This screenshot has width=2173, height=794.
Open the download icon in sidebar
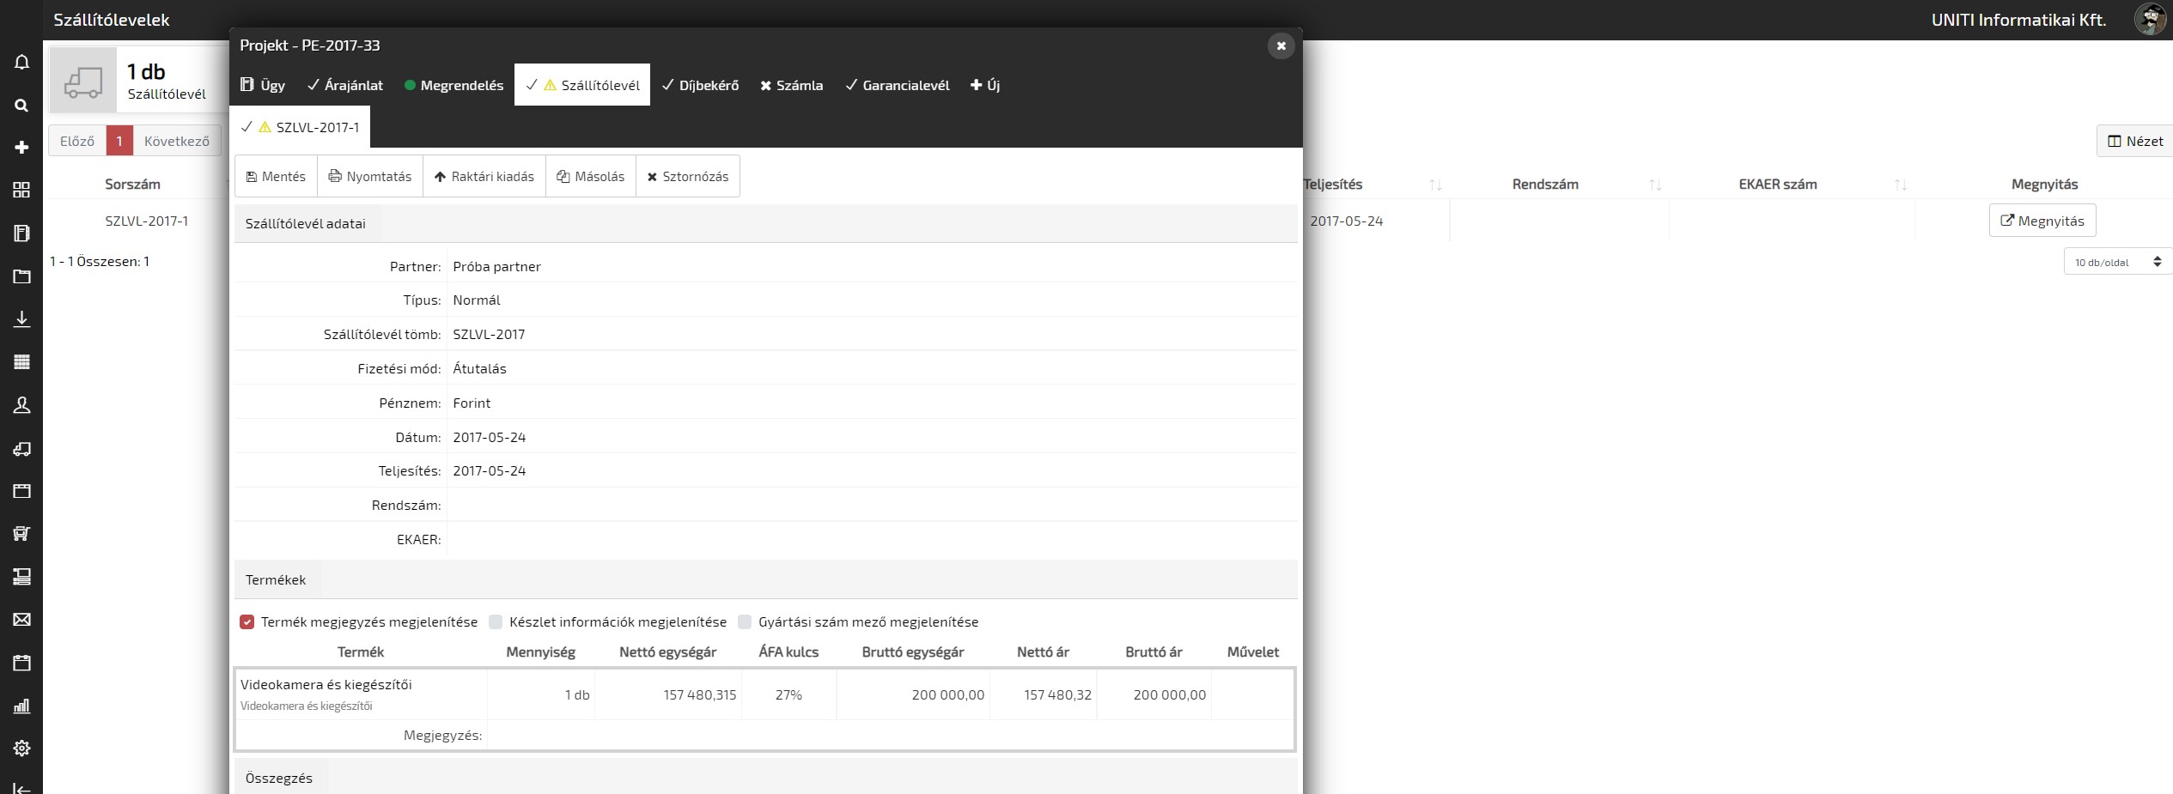[21, 319]
